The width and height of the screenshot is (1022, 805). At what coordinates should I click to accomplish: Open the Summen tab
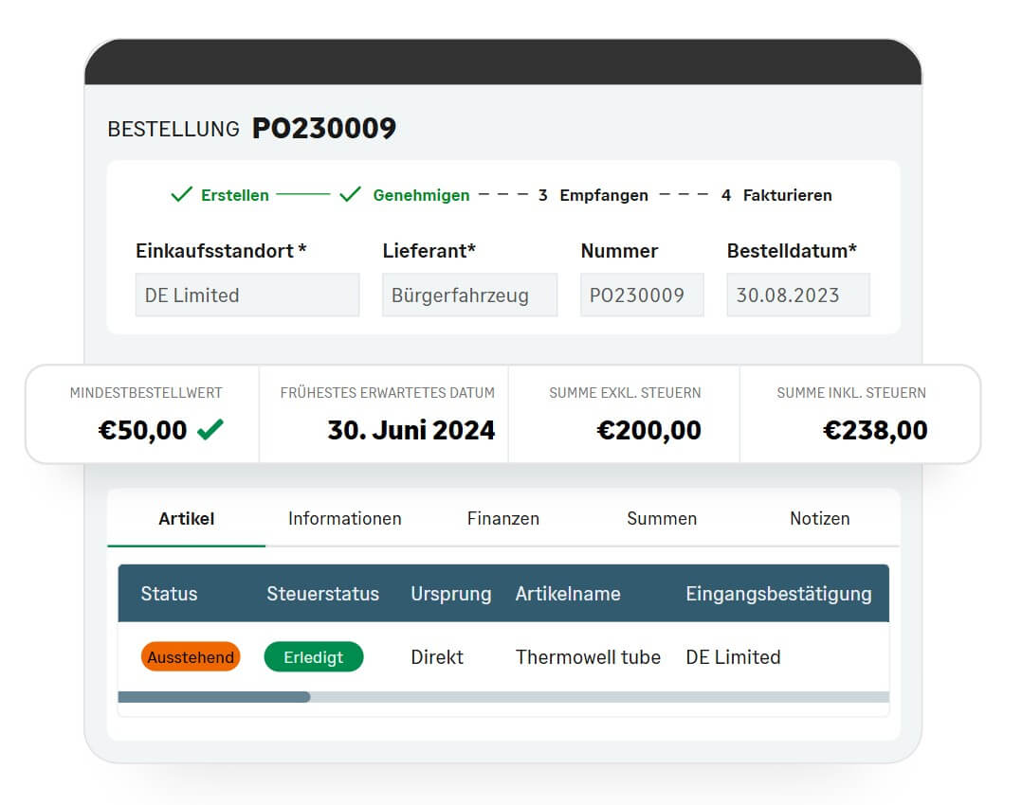tap(662, 518)
